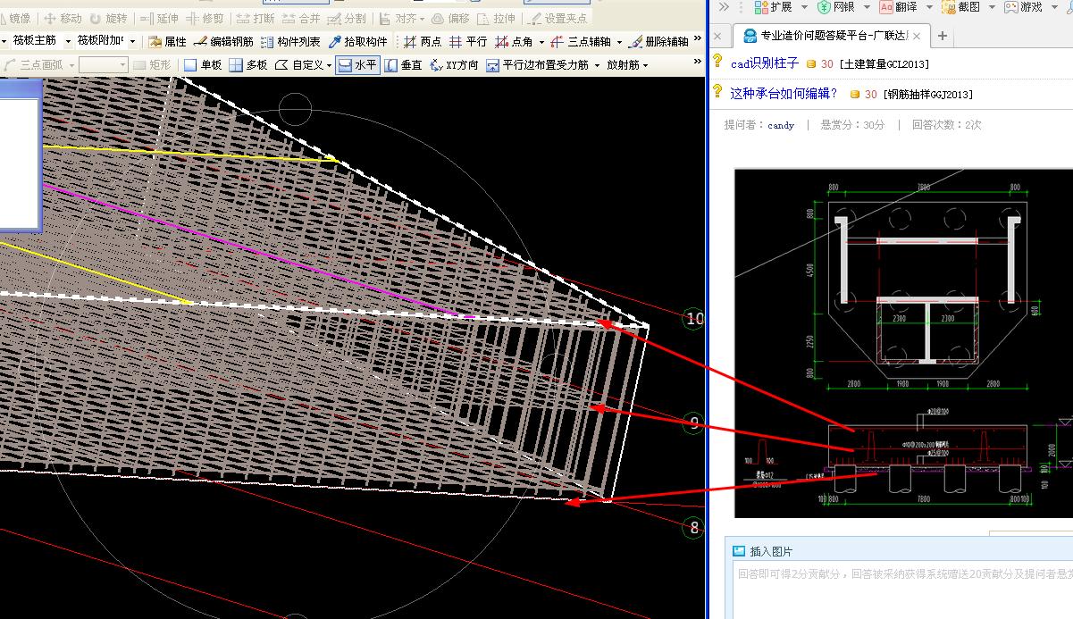
Task: Activate 删除辅轴 (delete aux axis)
Action: tap(658, 41)
